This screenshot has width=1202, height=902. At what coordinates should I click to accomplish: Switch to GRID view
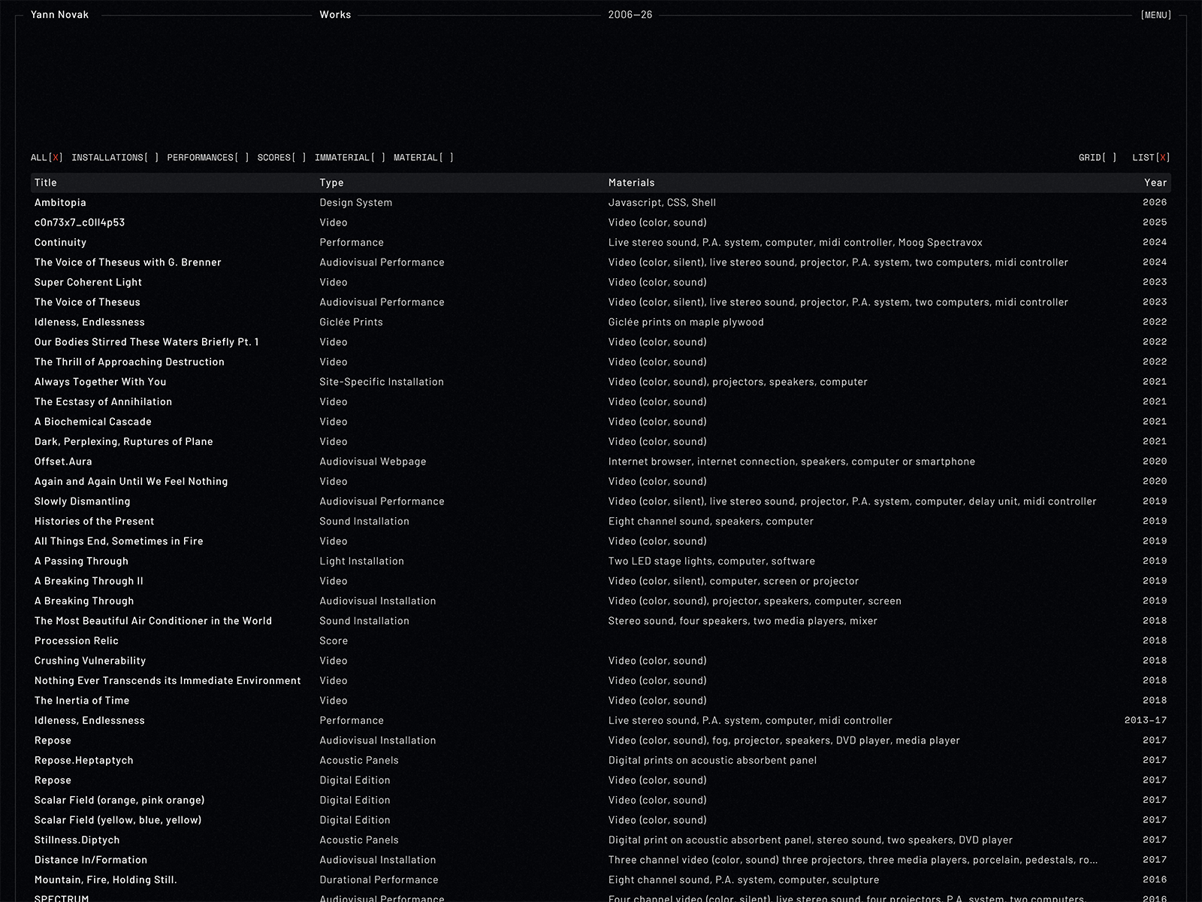point(1098,158)
